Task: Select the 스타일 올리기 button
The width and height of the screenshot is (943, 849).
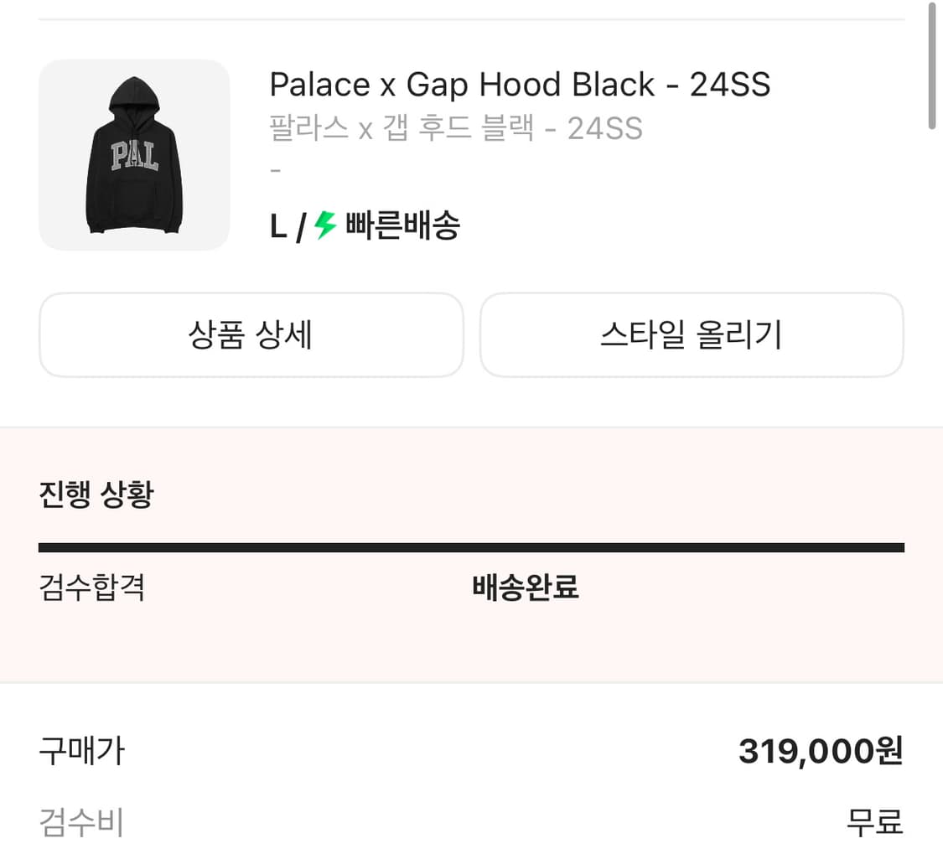Action: click(x=692, y=334)
